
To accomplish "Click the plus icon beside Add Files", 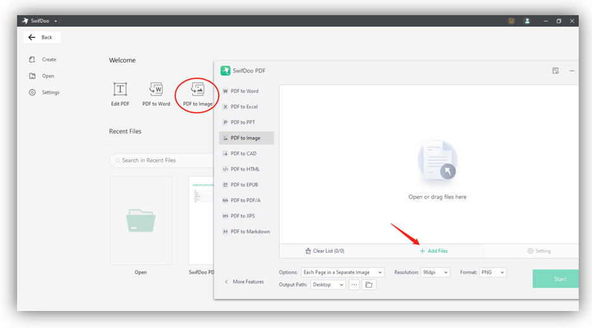I will (x=422, y=251).
